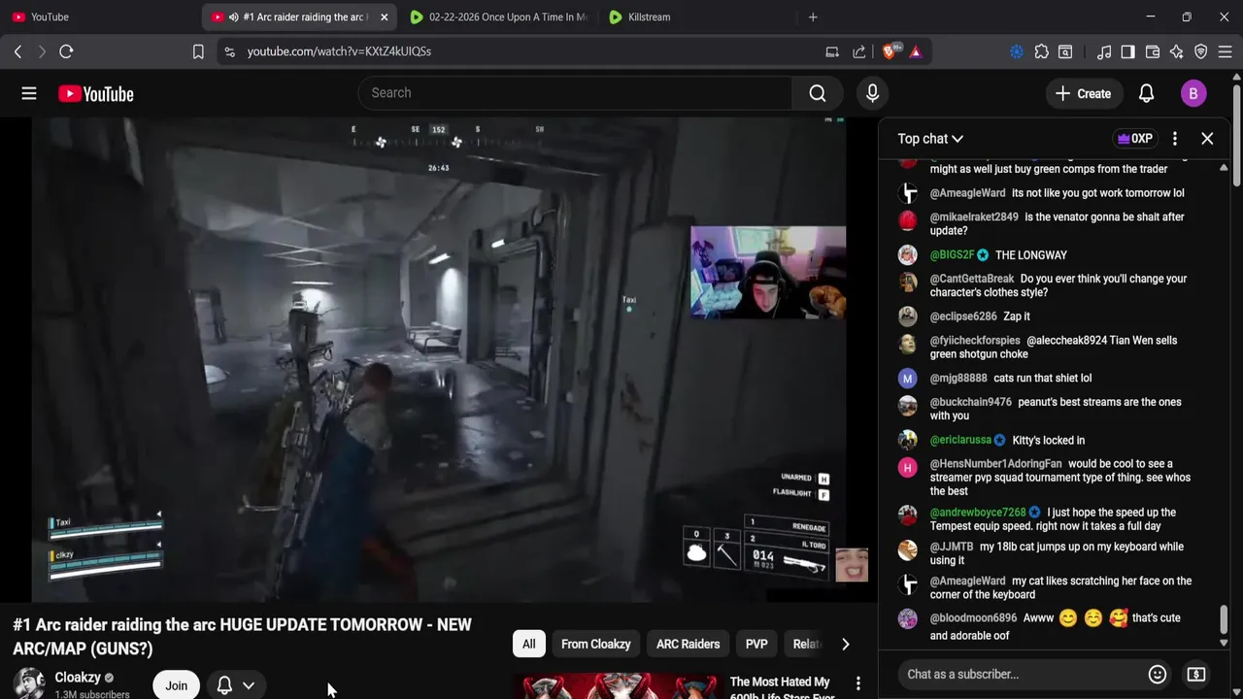This screenshot has width=1243, height=699.
Task: Open Brave Shields lion icon
Action: tap(890, 51)
